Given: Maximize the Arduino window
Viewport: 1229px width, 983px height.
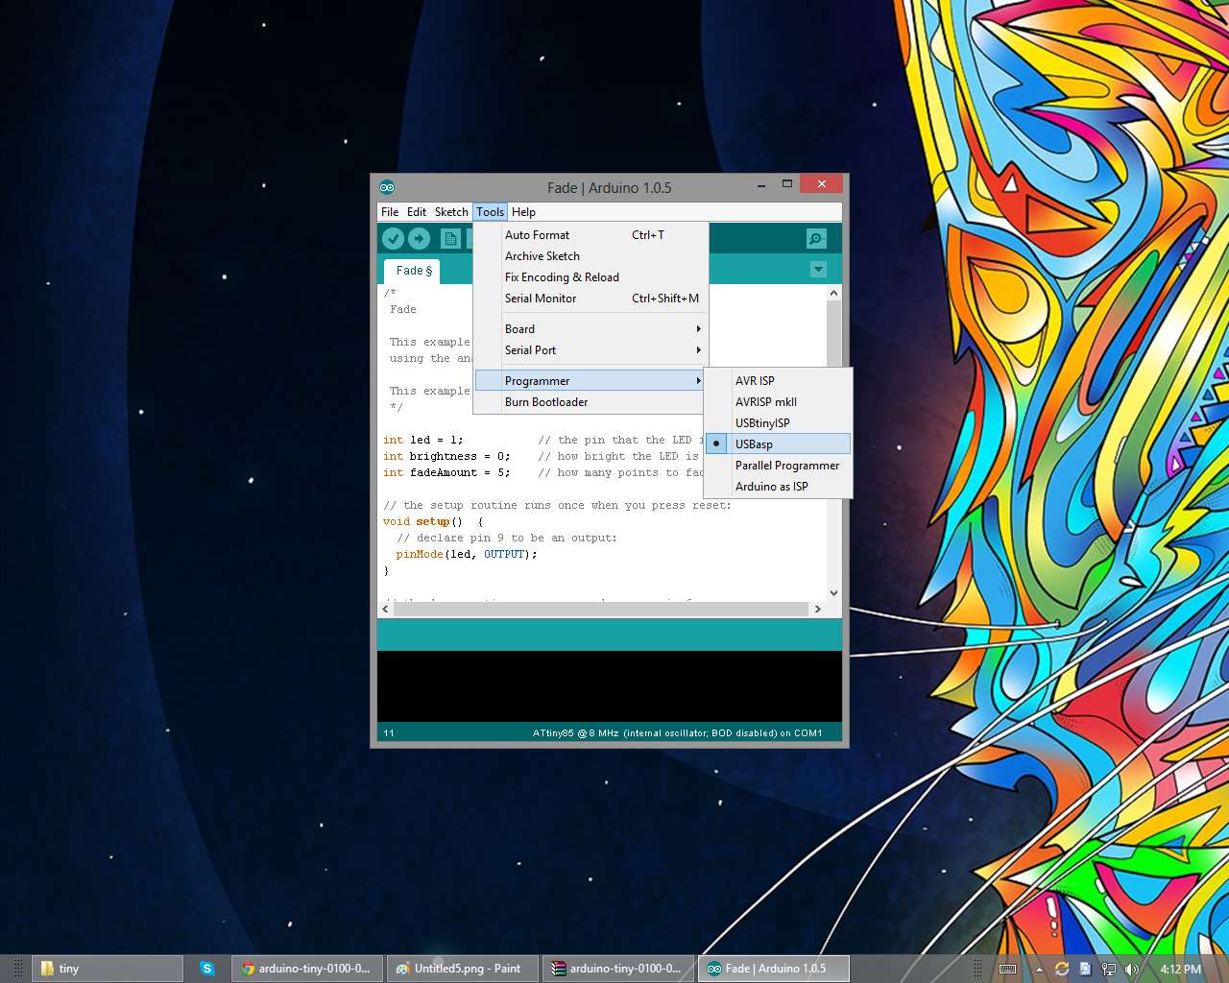Looking at the screenshot, I should 787,184.
